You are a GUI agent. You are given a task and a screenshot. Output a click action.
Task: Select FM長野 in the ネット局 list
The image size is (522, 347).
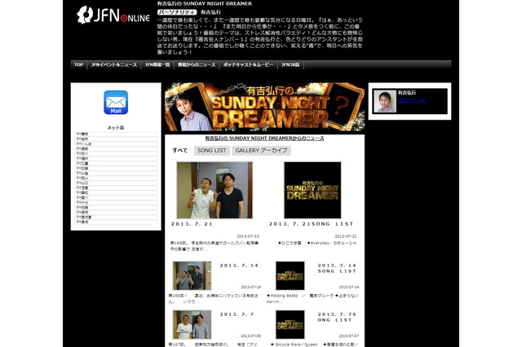(x=116, y=148)
